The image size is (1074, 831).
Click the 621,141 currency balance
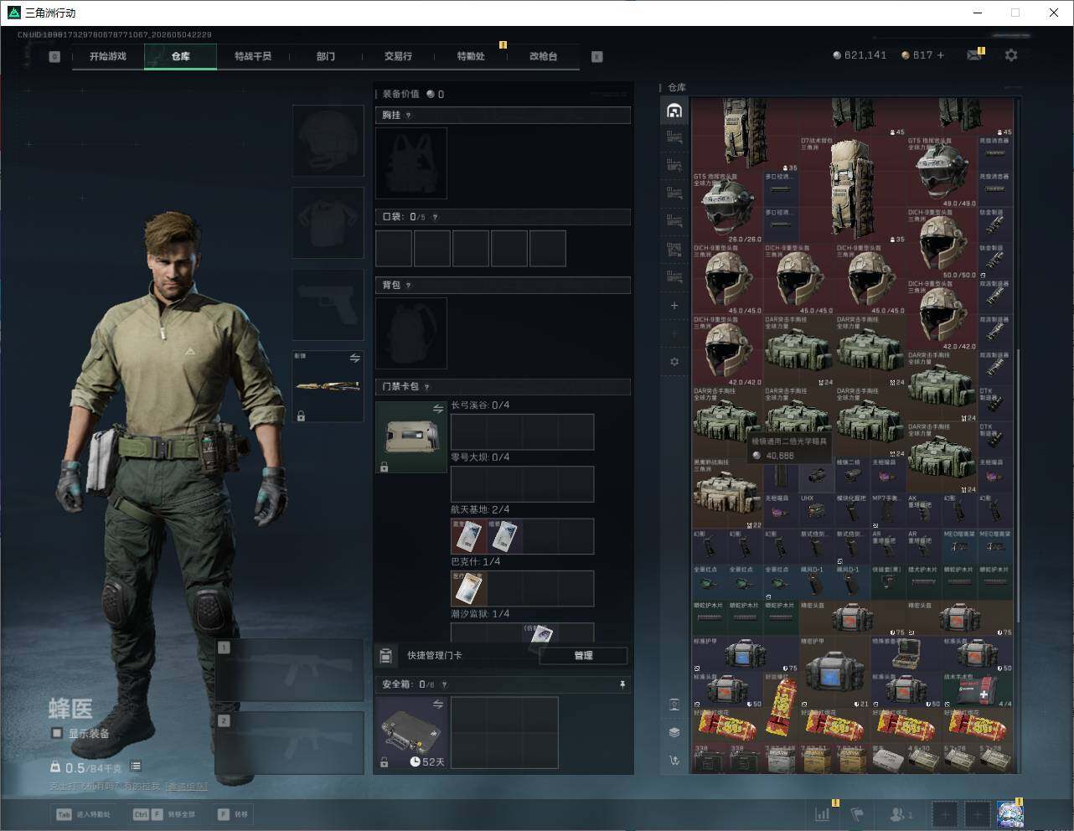[x=860, y=55]
